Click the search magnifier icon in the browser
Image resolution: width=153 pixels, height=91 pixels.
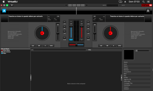[x=32, y=50]
